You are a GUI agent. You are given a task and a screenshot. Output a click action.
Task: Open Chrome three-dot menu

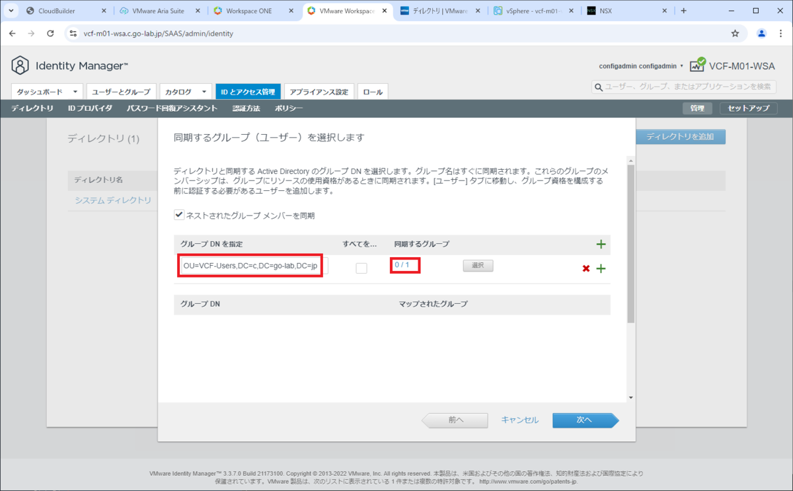click(x=780, y=33)
